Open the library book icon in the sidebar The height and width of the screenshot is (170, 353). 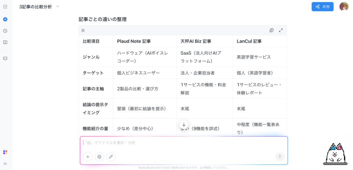(5, 42)
